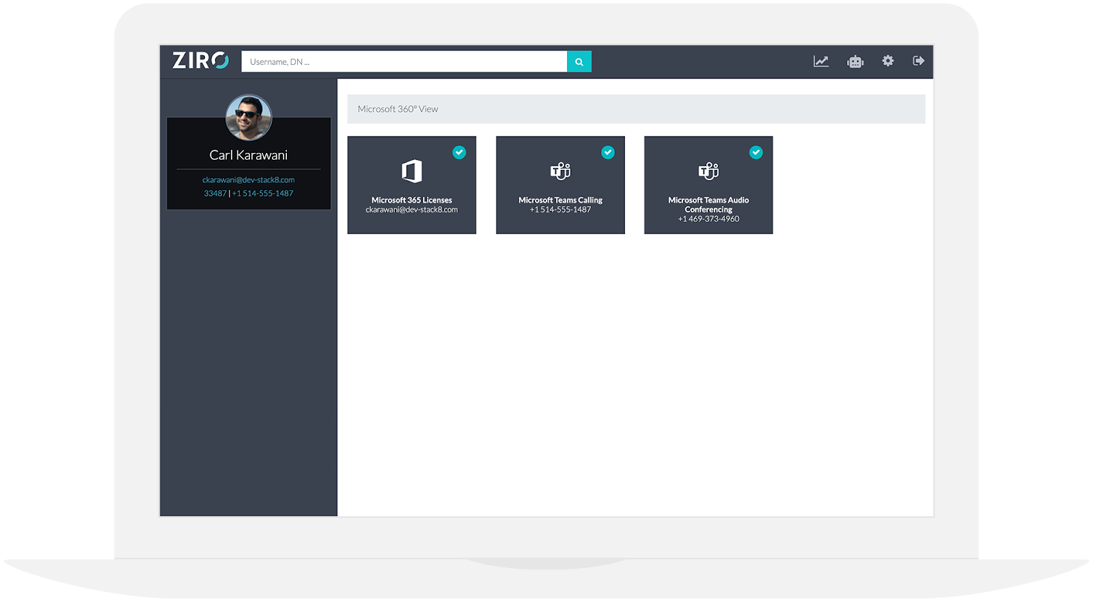The image size is (1093, 602).
Task: Click the ZIRO logo
Action: tap(200, 61)
